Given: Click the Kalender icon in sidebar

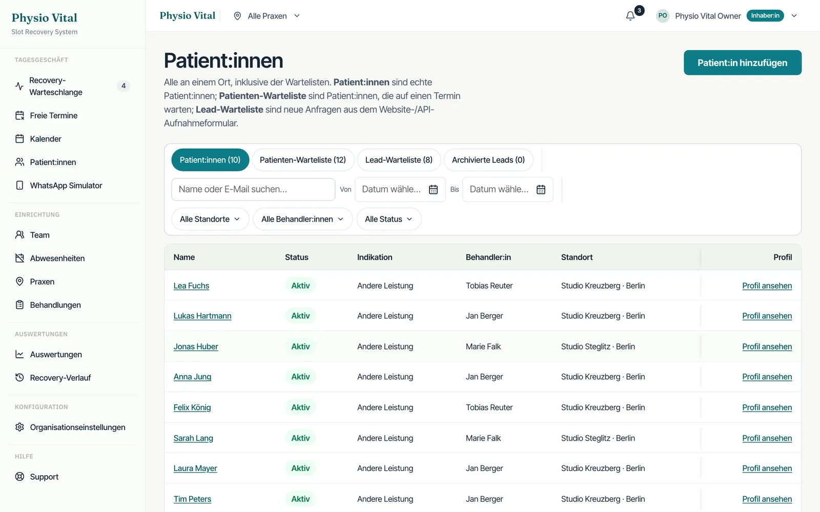Looking at the screenshot, I should (19, 139).
